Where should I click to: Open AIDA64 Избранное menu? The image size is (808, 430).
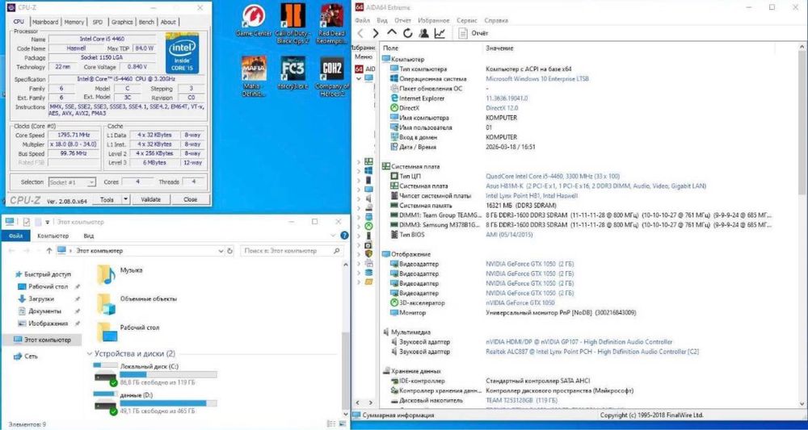[433, 21]
